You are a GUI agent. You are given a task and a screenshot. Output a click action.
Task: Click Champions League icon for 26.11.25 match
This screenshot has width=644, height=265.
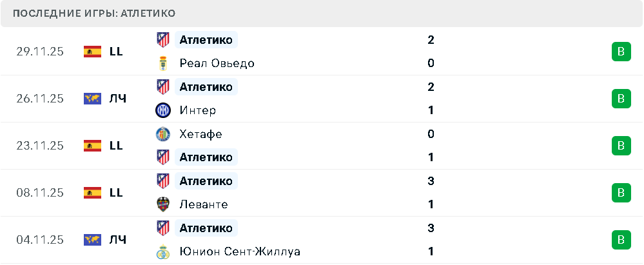click(93, 99)
